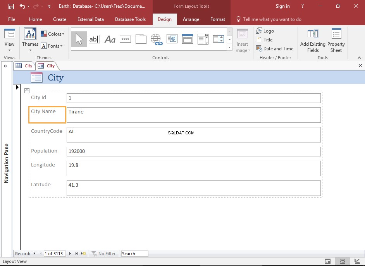Switch to the Create ribbon tab
The height and width of the screenshot is (266, 365).
click(60, 19)
